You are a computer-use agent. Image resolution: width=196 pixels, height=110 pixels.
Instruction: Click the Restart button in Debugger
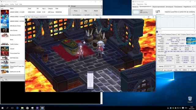96,11
